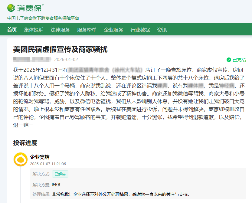Image resolution: width=252 pixels, height=203 pixels.
Task: Click the timestamp 2026-01-07 11:21:06
Action: (48, 164)
